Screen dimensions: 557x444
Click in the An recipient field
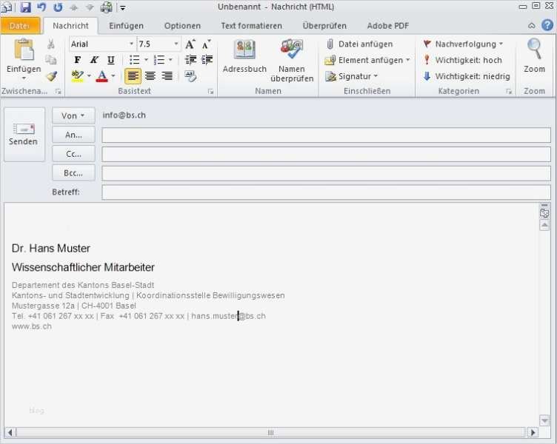(x=326, y=135)
